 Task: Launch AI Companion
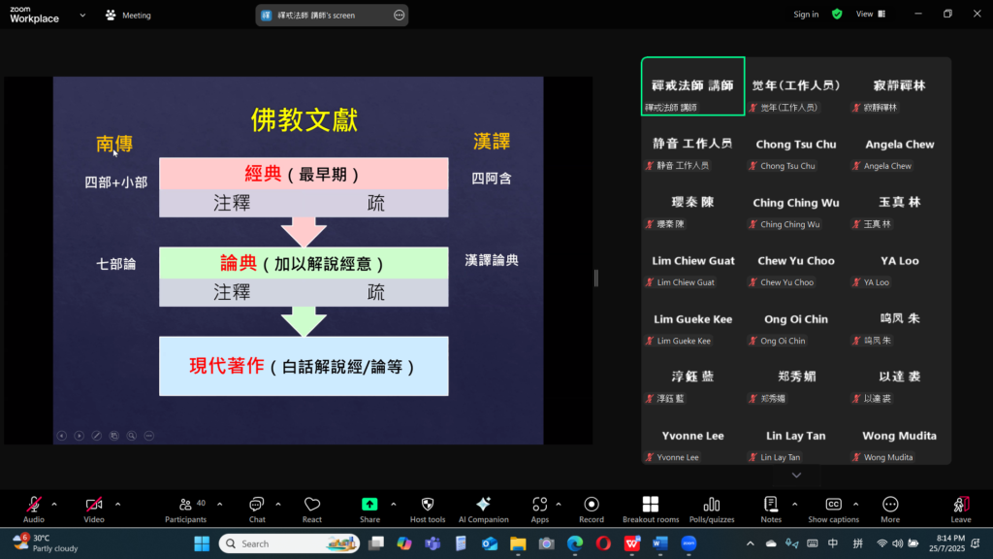(x=483, y=509)
